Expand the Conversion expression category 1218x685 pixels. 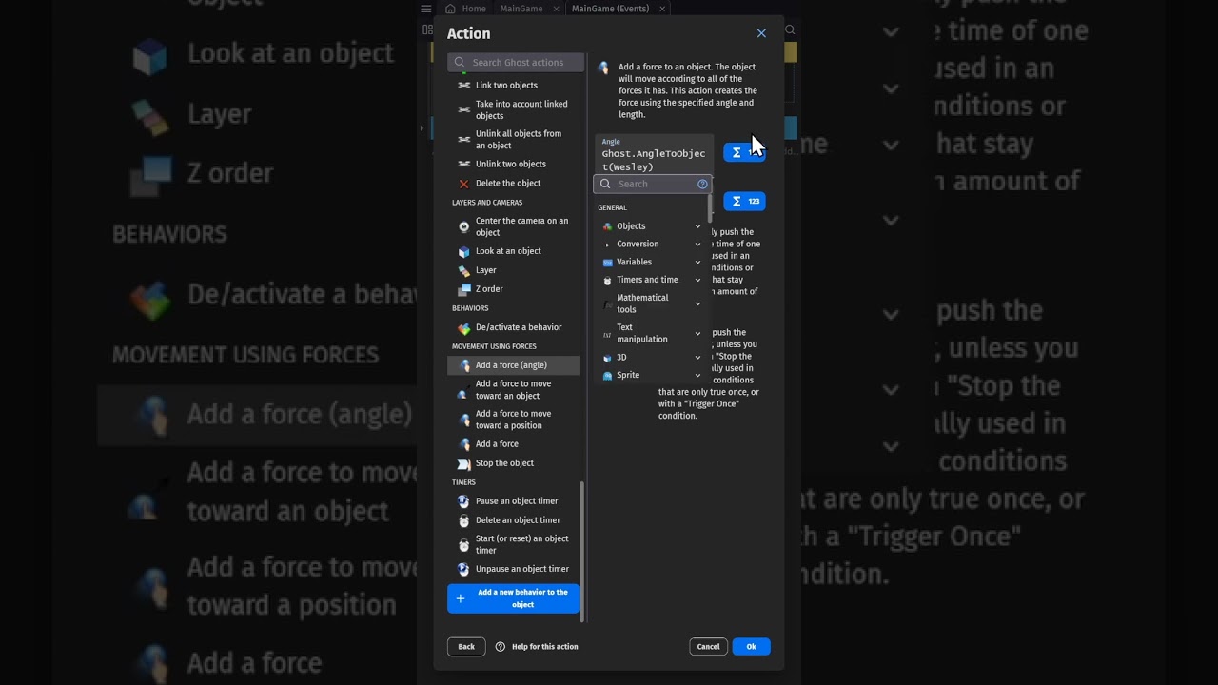[x=653, y=245]
